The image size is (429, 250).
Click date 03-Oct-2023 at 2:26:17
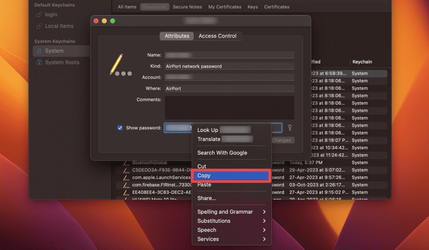pos(317,185)
